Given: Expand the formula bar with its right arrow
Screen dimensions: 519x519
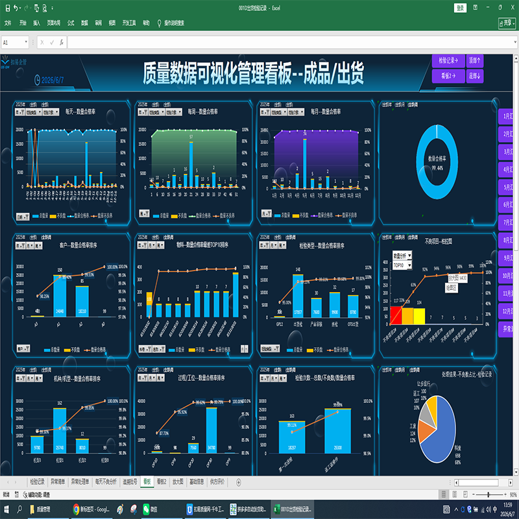Looking at the screenshot, I should [x=515, y=42].
